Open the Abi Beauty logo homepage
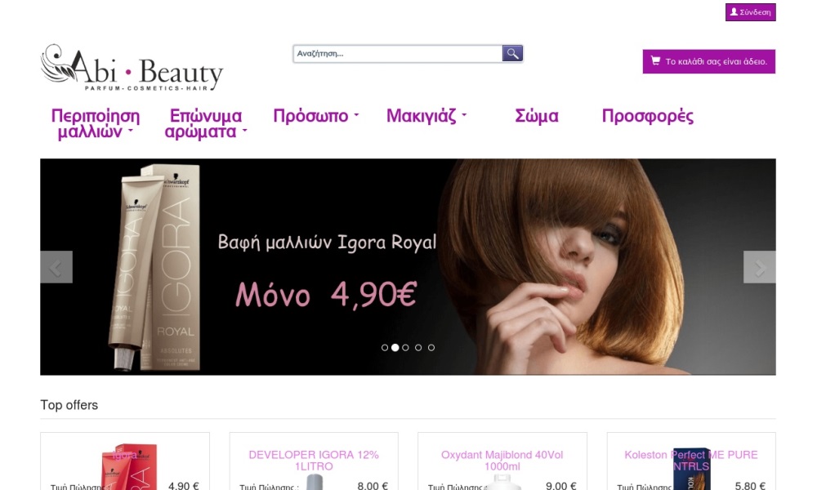The height and width of the screenshot is (490, 817). pos(132,67)
